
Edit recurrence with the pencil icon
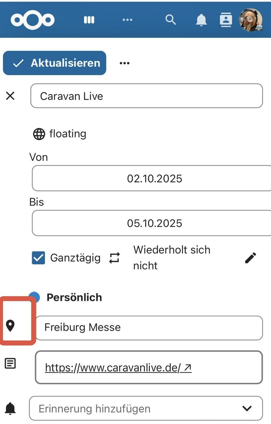click(x=250, y=258)
